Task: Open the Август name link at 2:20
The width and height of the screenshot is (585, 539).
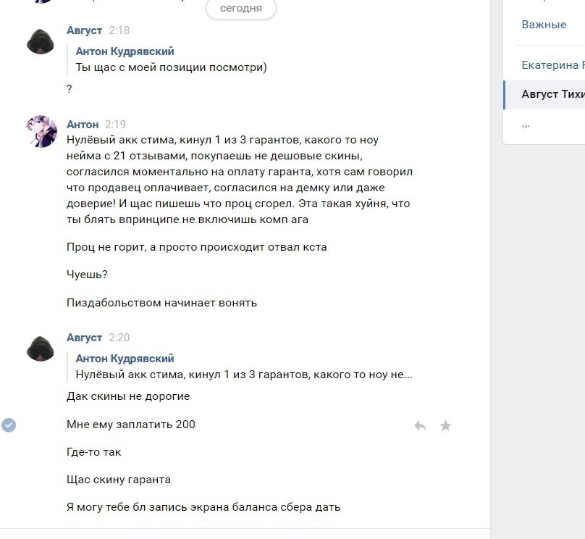Action: [x=84, y=338]
